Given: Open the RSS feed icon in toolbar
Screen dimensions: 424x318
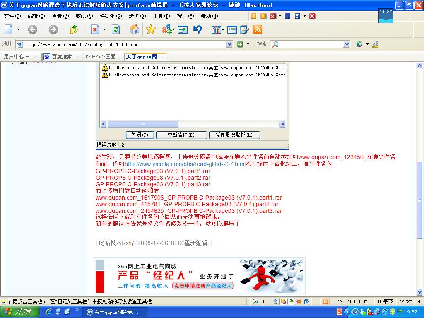Looking at the screenshot, I should click(x=258, y=29).
